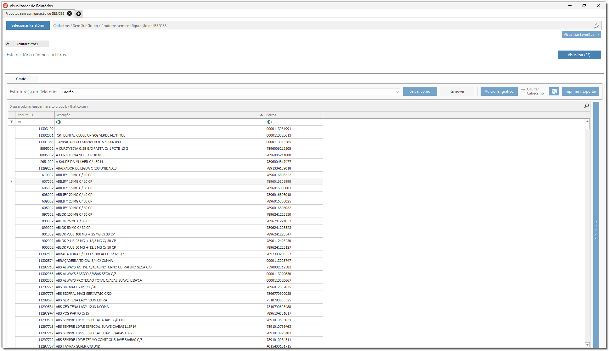This screenshot has height=351, width=609.
Task: Open the grid search magnifier icon
Action: click(x=586, y=106)
